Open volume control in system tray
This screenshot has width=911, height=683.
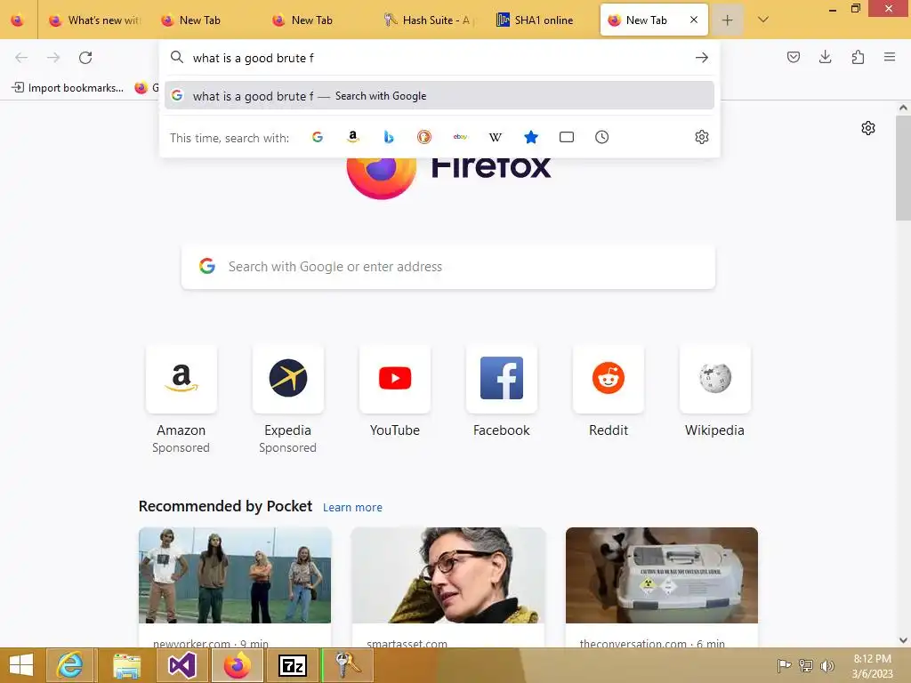click(826, 665)
